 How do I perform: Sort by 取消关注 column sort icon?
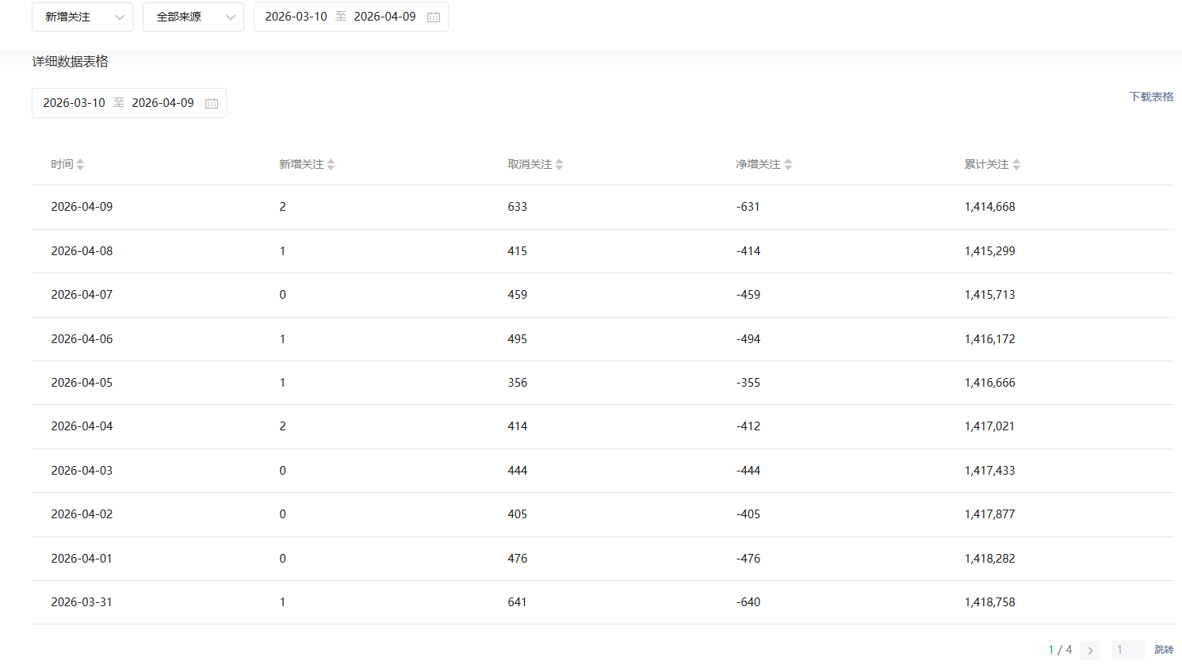pyautogui.click(x=559, y=164)
